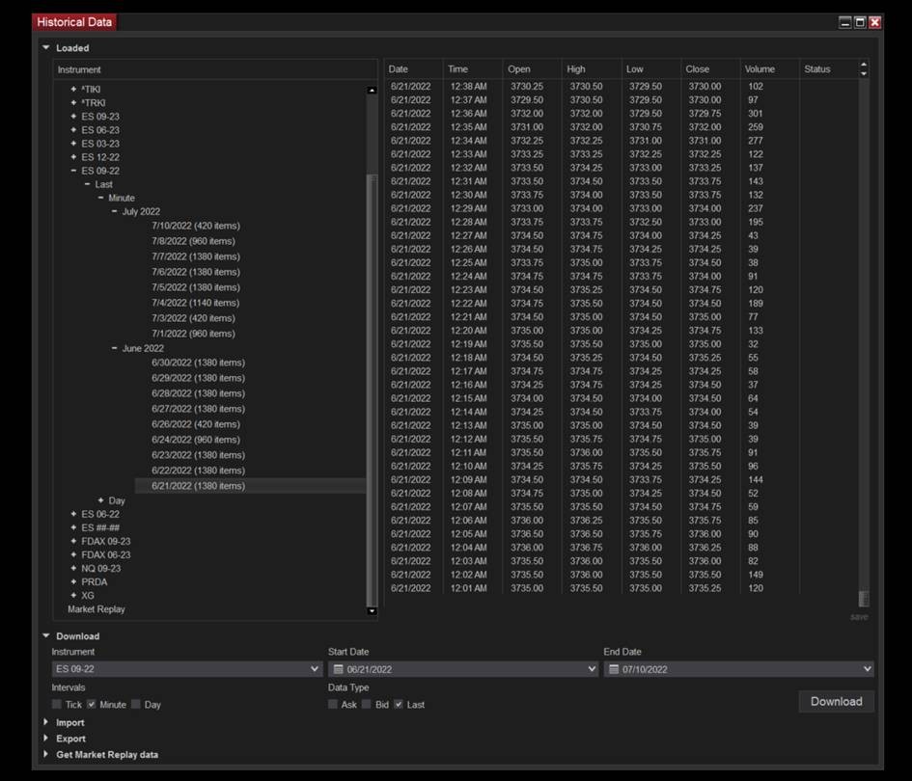This screenshot has height=781, width=912.
Task: Expand the PRDA instrument node
Action: 73,581
